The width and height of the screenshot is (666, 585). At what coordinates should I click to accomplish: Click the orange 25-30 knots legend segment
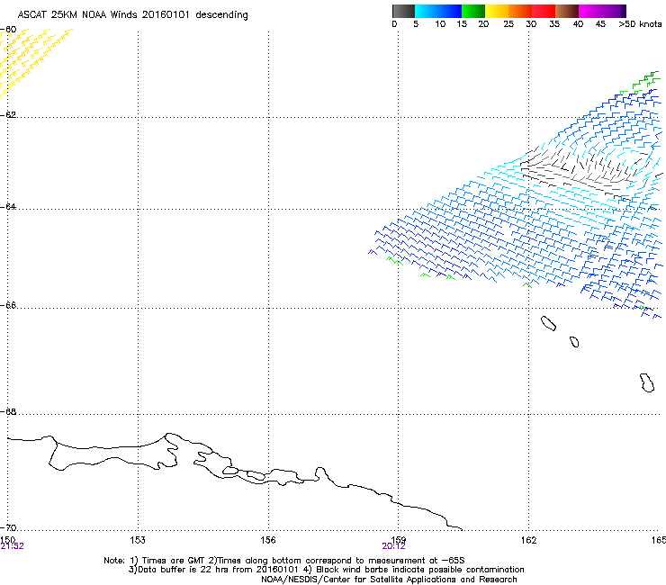[x=520, y=11]
